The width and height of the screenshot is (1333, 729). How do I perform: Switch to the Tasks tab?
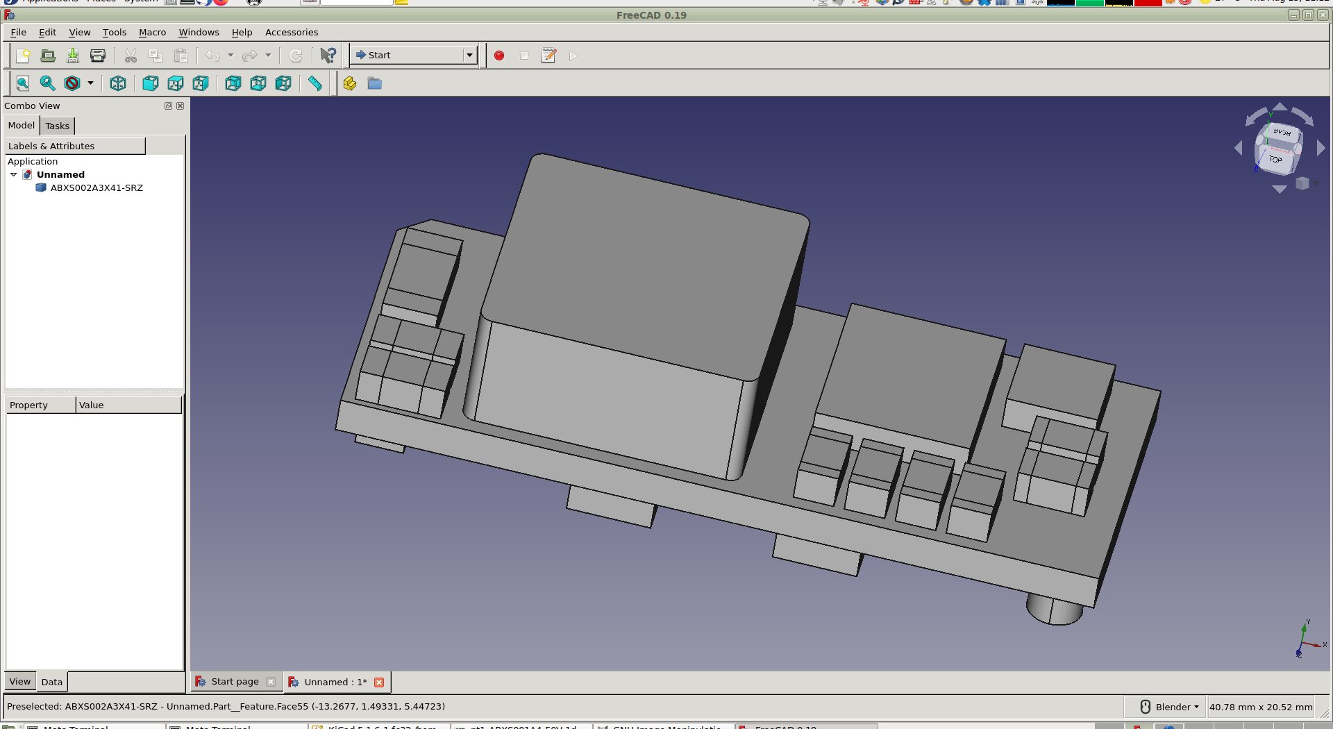pos(58,126)
